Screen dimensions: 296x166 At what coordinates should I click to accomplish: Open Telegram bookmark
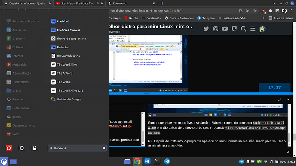[x=206, y=18]
